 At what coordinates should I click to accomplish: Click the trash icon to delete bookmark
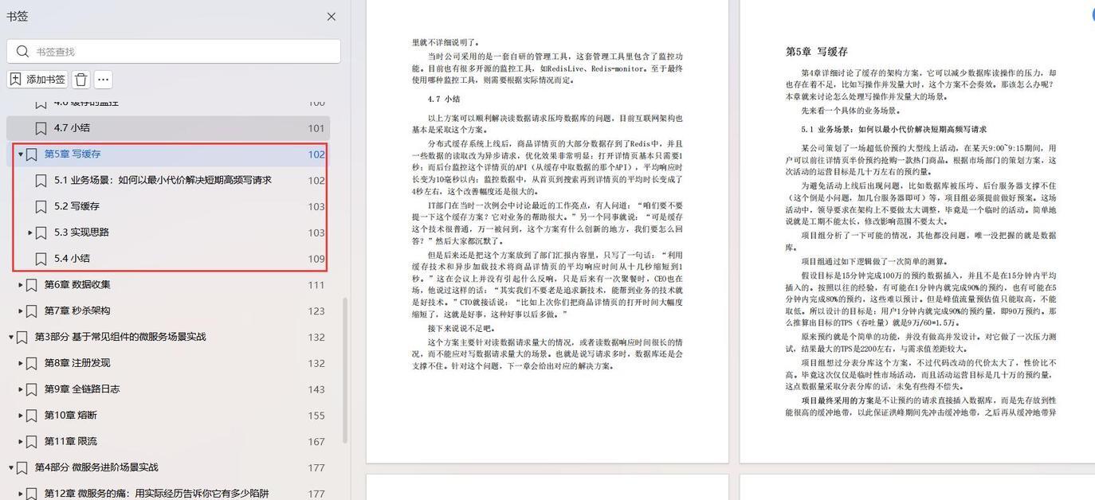(80, 80)
